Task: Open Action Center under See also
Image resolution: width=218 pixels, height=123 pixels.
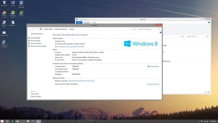Action: [35, 94]
